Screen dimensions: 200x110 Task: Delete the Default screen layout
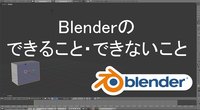pos(50,1)
